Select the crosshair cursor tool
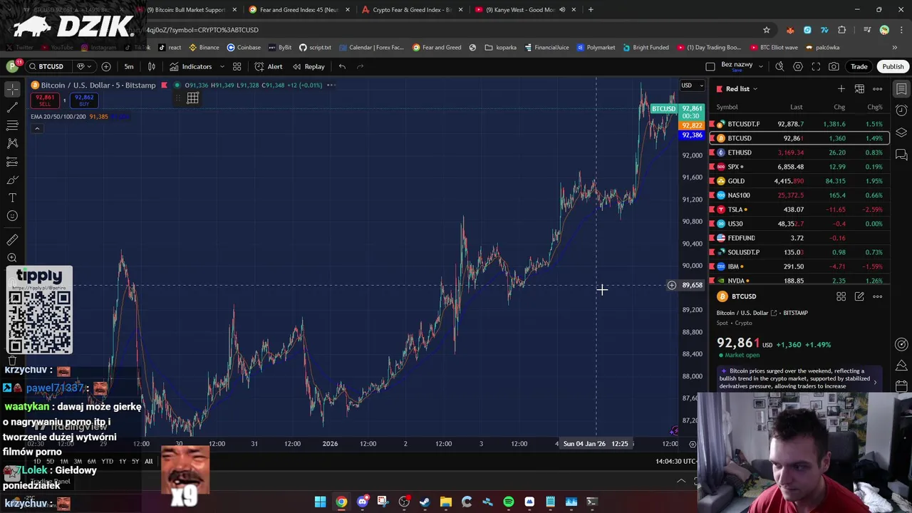This screenshot has height=513, width=912. [x=12, y=89]
